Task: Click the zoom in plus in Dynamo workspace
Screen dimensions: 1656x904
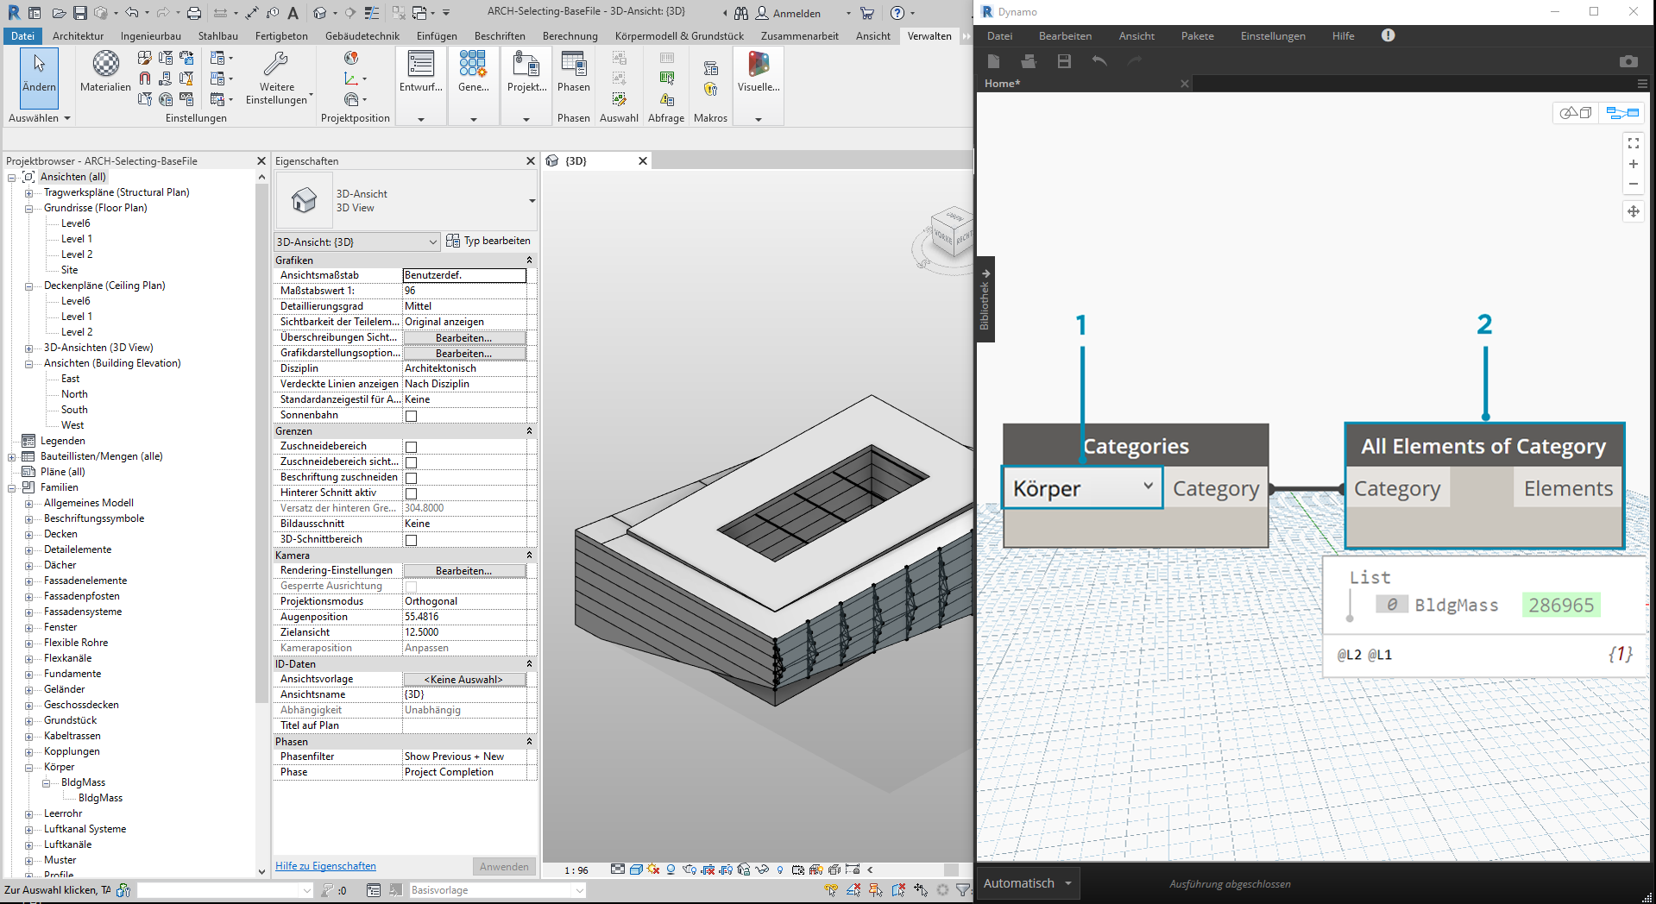Action: point(1634,164)
